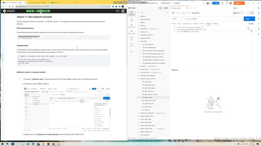Click the create new collection plus icon
261x146 pixels.
click(139, 13)
